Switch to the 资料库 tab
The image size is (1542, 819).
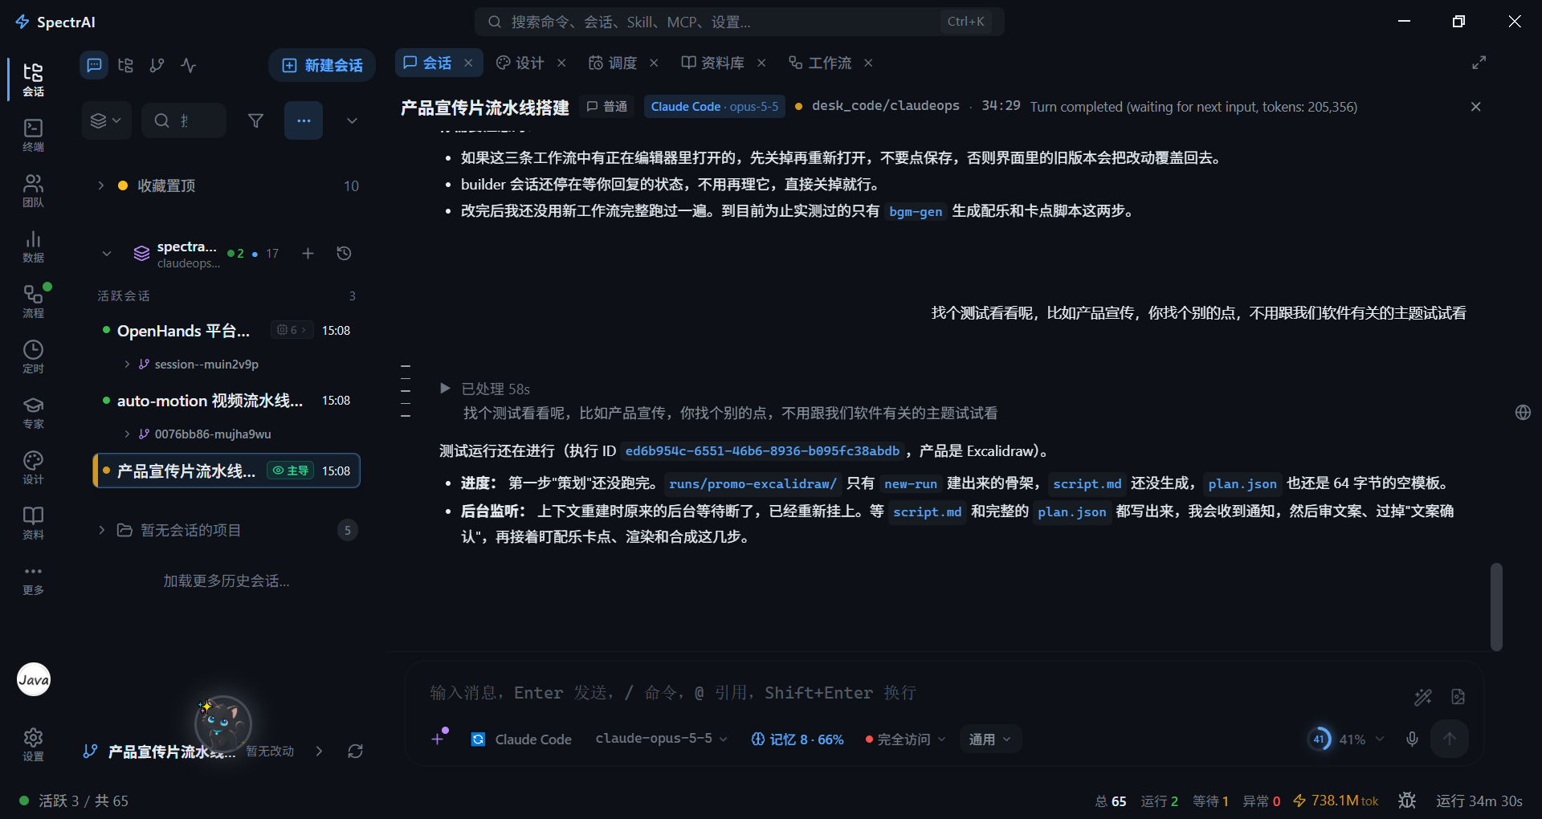[713, 63]
